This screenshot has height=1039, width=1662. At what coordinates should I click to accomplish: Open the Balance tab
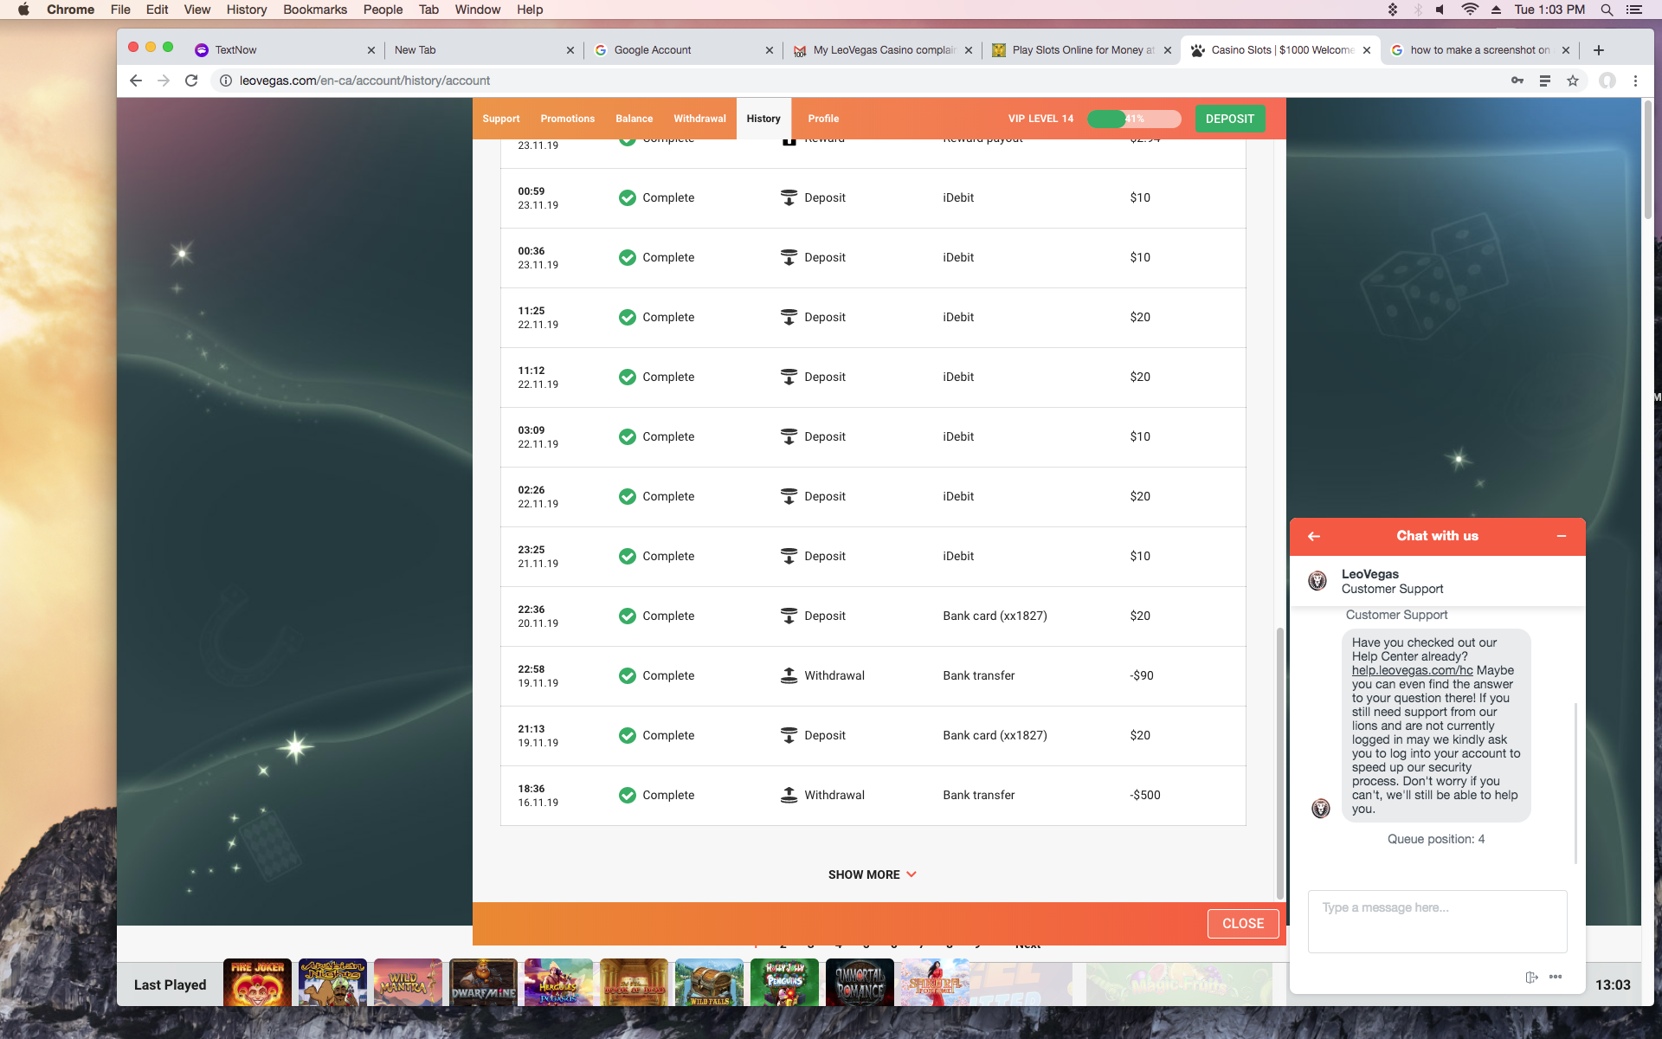pyautogui.click(x=634, y=119)
